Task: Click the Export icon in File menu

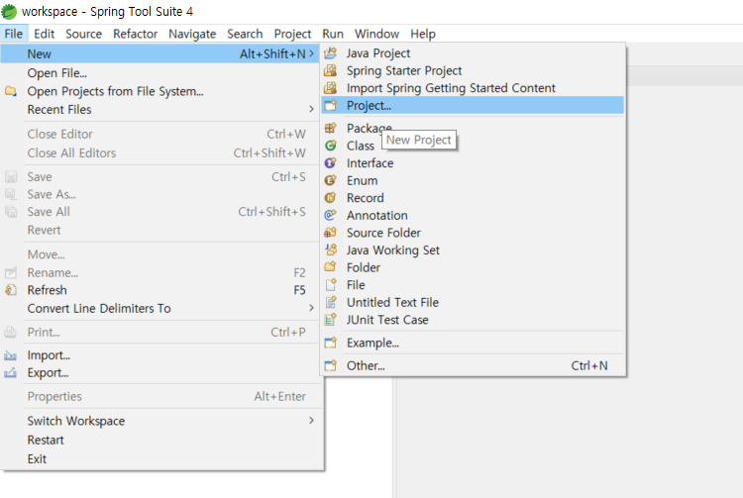Action: coord(11,372)
